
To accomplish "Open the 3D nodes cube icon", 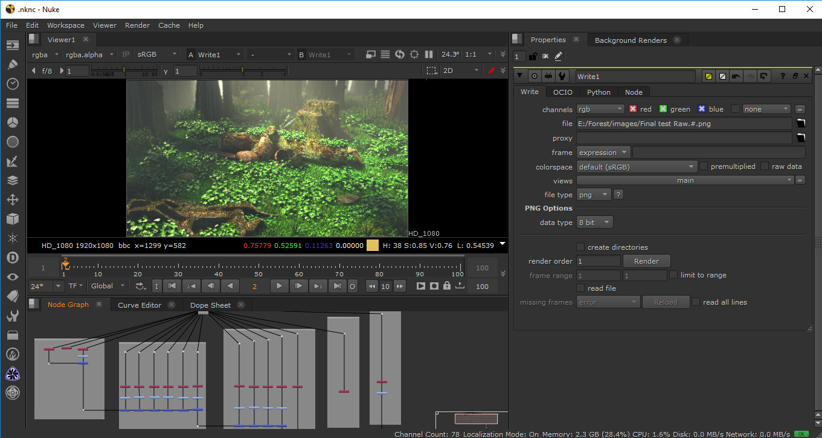I will [12, 219].
